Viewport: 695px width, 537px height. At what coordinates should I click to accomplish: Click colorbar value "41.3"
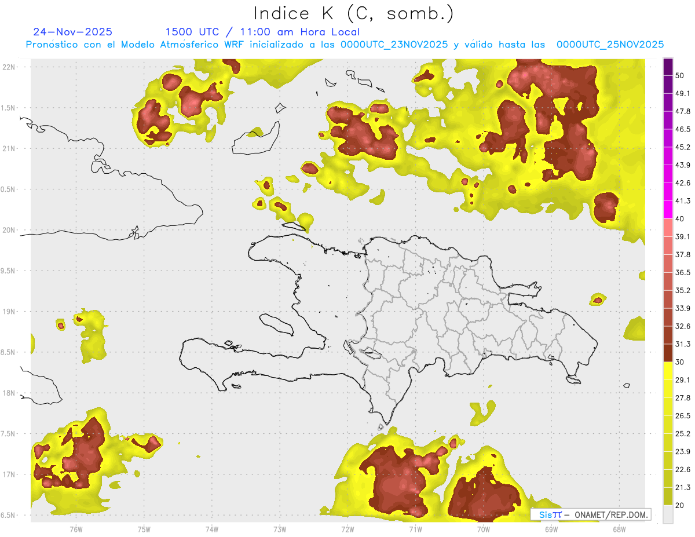[682, 201]
